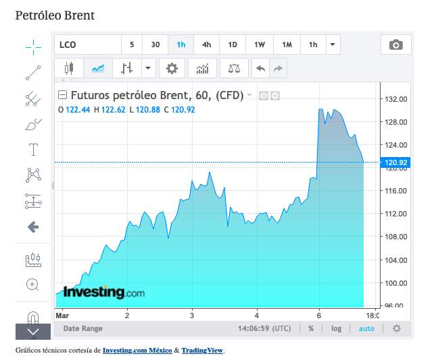Click the compare scales icon
Image resolution: width=436 pixels, height=360 pixels.
(234, 68)
